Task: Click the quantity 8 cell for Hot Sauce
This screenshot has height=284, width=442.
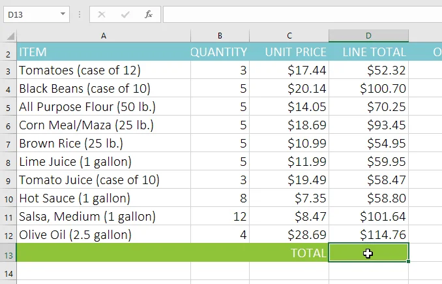Action: 220,198
